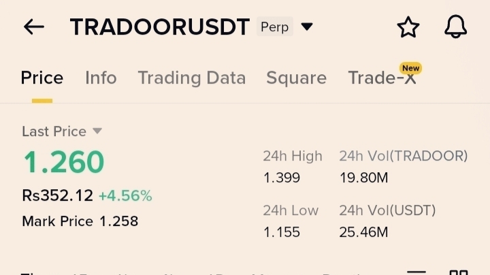
Task: Switch to the Price tab
Action: click(42, 78)
